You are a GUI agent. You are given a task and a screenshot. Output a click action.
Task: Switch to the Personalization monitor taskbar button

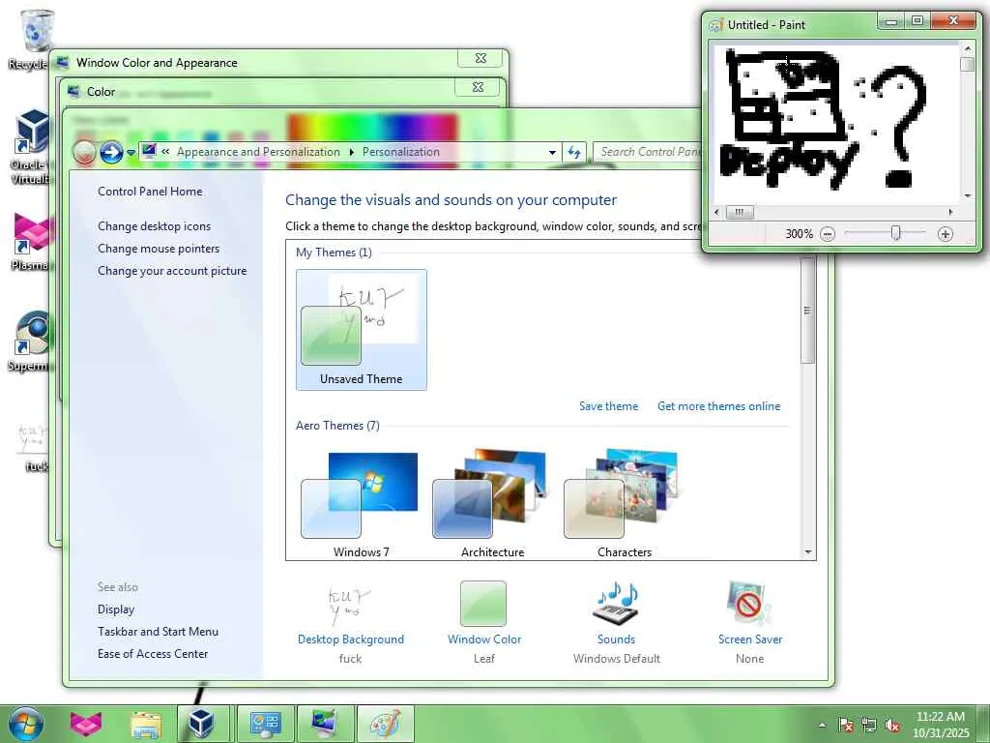(325, 724)
